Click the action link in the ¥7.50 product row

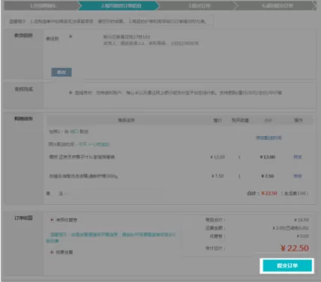[x=298, y=176]
